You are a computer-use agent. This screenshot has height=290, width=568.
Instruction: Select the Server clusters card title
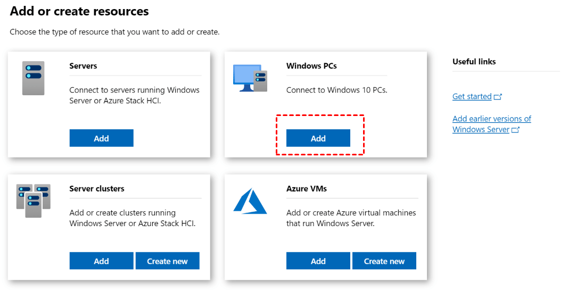pos(97,188)
